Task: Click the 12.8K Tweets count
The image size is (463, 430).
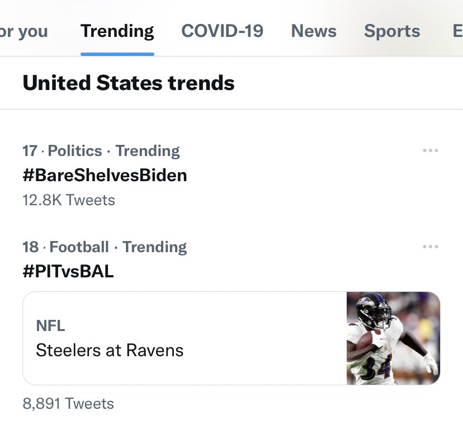Action: coord(68,200)
